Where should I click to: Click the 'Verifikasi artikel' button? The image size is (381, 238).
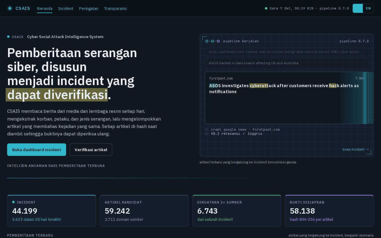[91, 150]
